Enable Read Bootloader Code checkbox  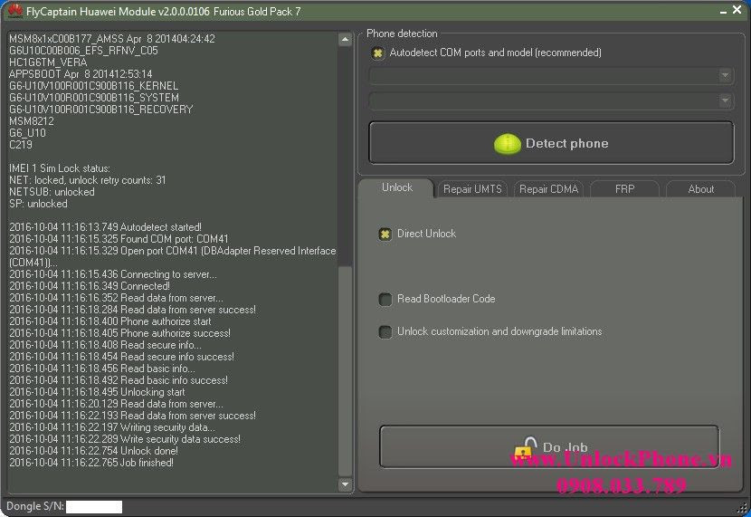[x=385, y=300]
